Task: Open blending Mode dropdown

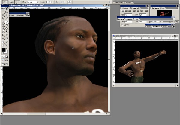Action: tap(38, 2)
